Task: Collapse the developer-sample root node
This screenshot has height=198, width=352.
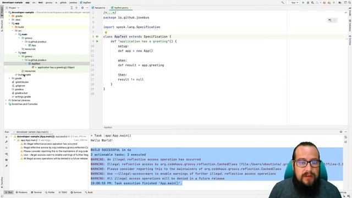Action: point(6,12)
